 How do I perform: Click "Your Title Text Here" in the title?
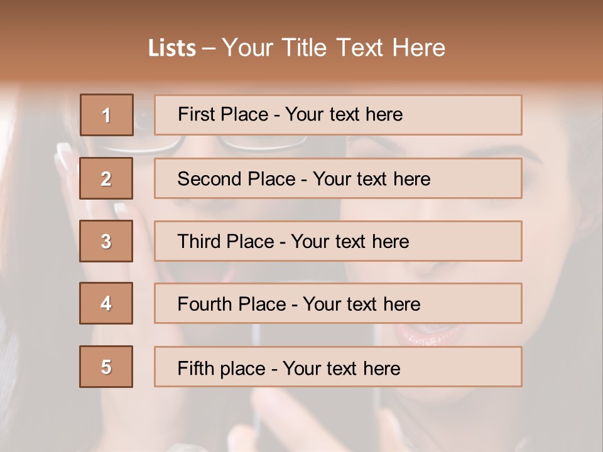point(334,48)
